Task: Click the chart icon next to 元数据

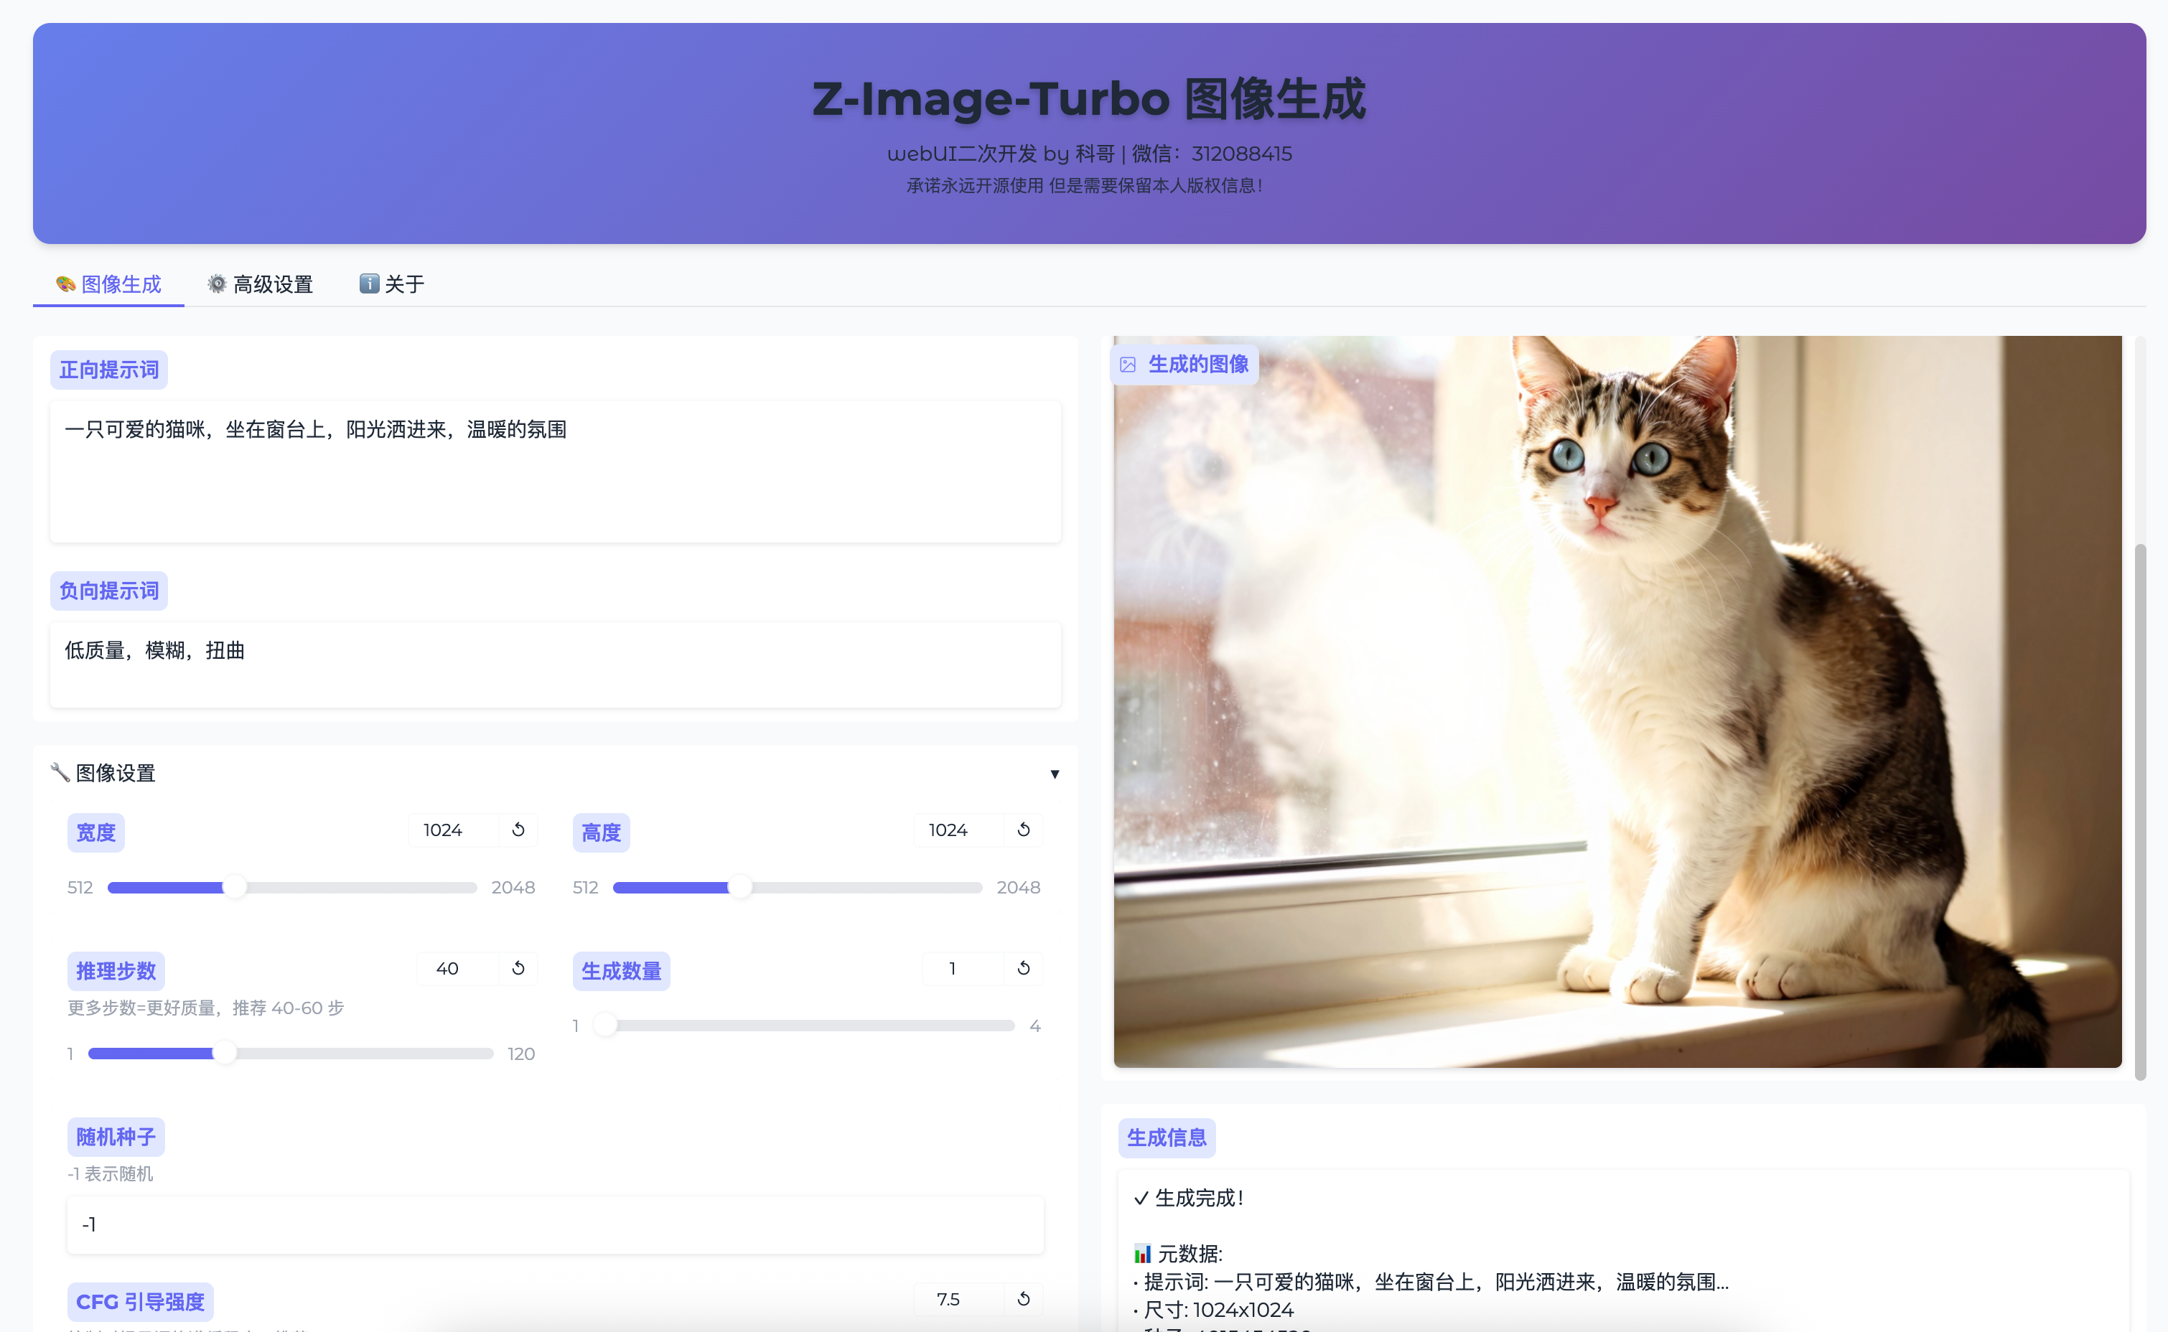Action: click(x=1143, y=1254)
